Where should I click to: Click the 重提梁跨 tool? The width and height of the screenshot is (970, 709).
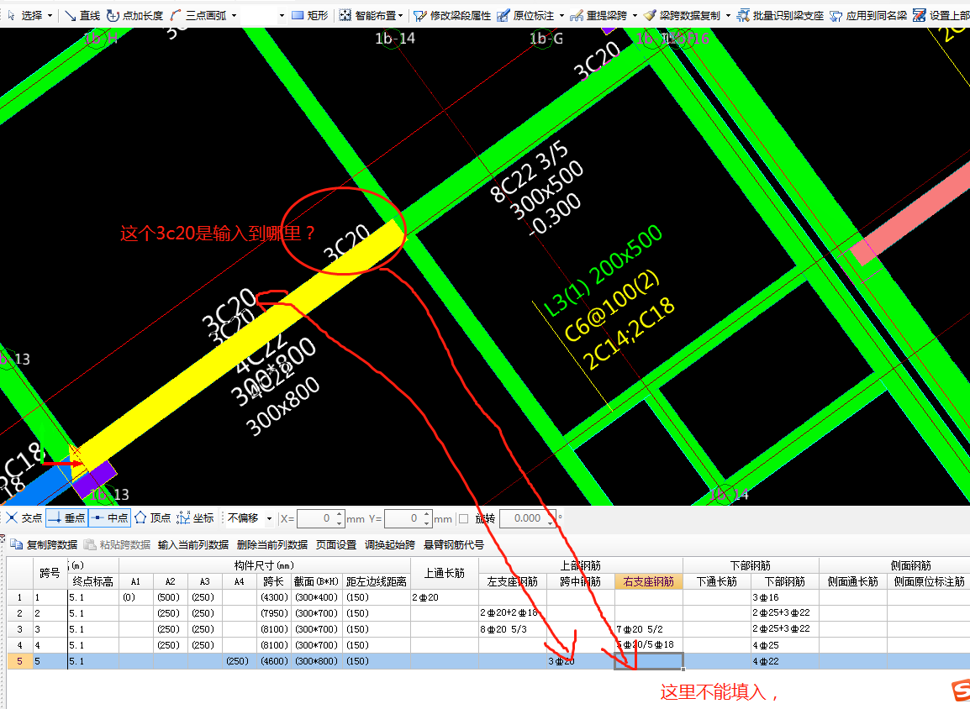598,15
